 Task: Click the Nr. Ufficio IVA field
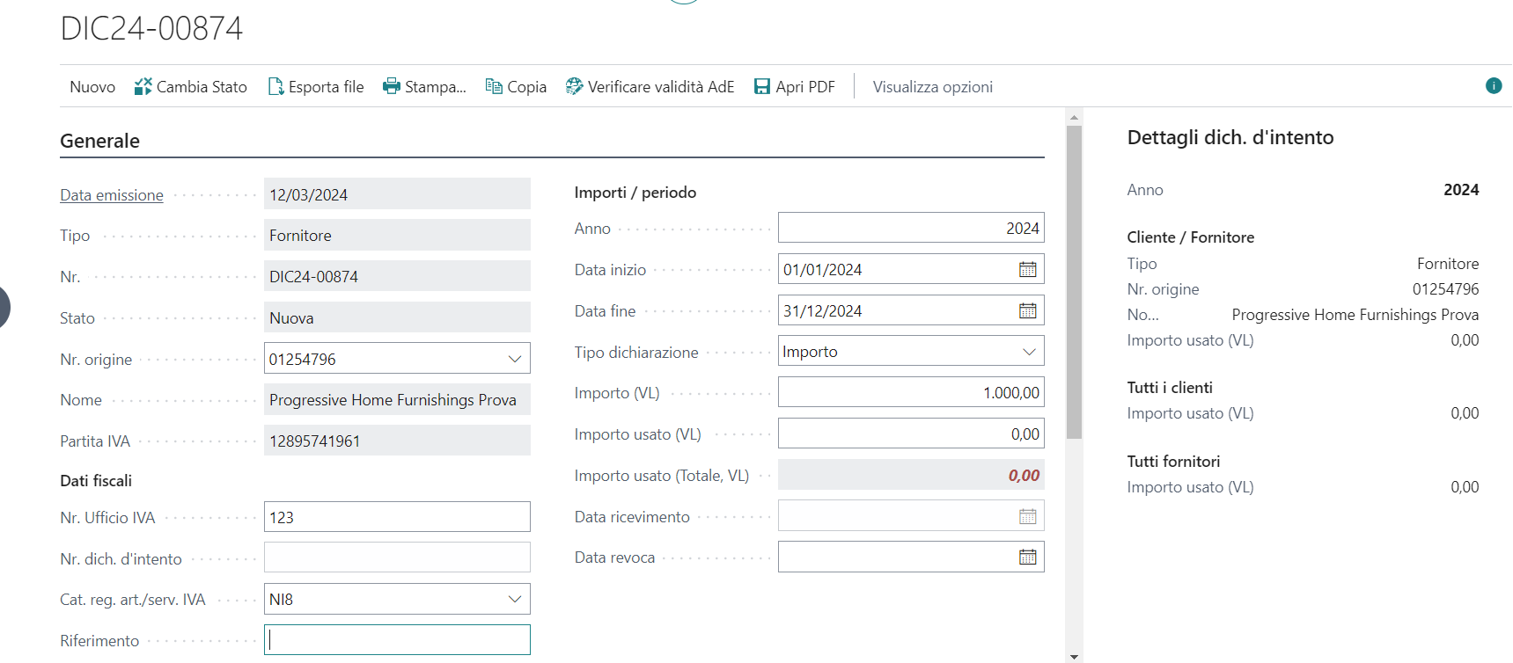pyautogui.click(x=397, y=517)
